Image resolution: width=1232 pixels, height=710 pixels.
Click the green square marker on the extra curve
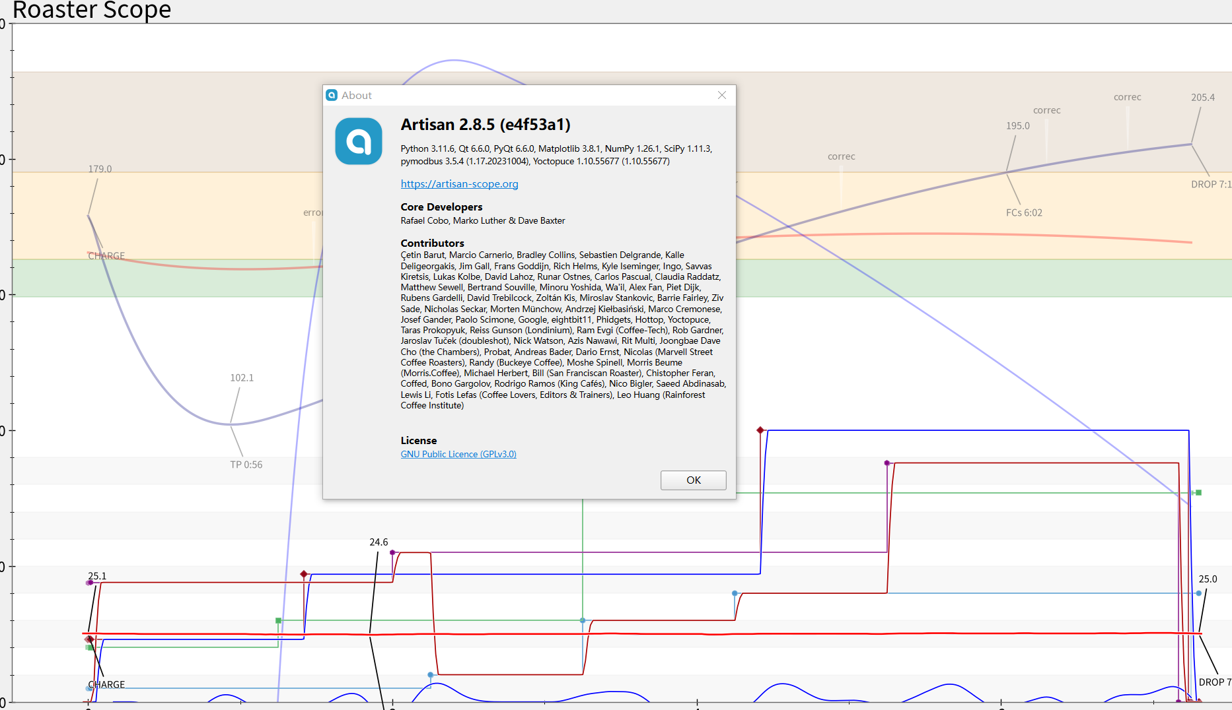tap(277, 620)
